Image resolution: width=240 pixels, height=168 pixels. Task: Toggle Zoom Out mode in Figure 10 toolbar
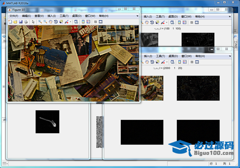pos(45,22)
